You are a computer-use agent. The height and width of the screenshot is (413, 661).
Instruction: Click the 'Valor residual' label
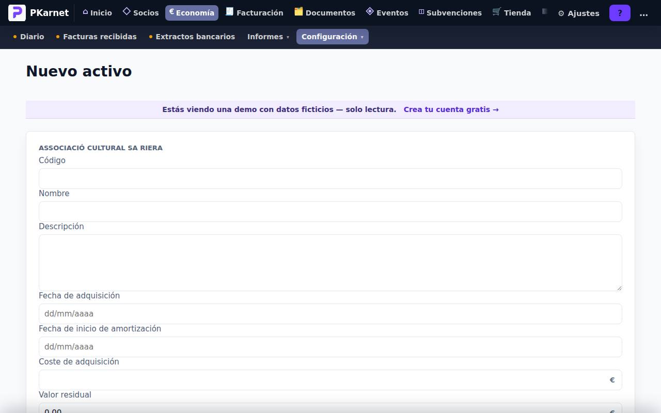coord(65,395)
